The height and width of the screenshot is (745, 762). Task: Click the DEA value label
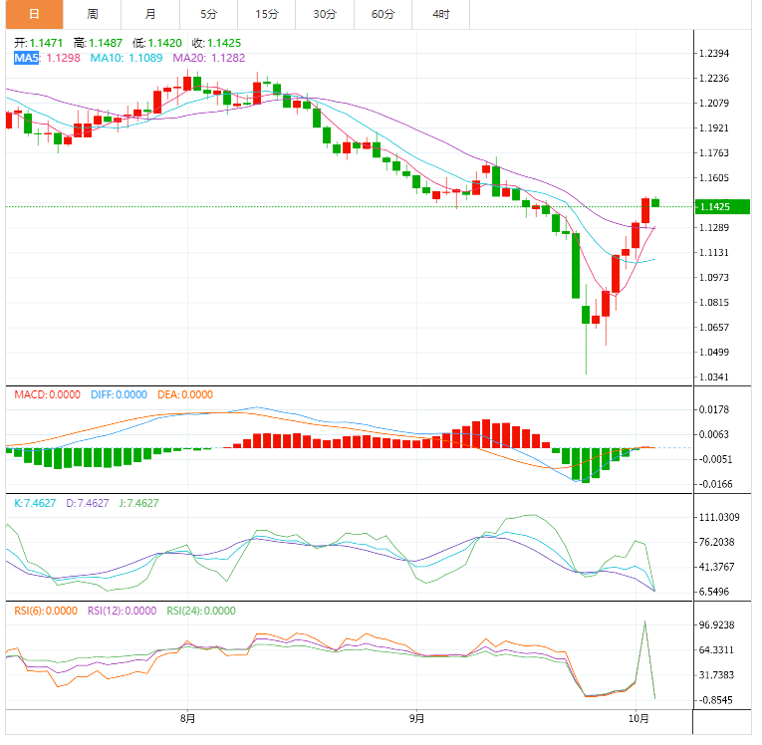click(185, 394)
